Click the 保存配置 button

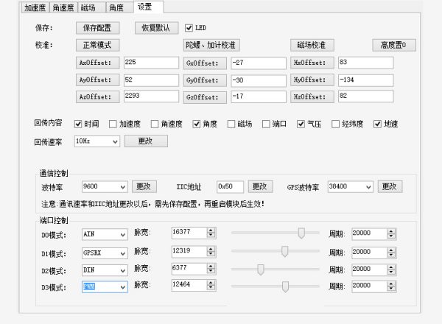point(97,28)
